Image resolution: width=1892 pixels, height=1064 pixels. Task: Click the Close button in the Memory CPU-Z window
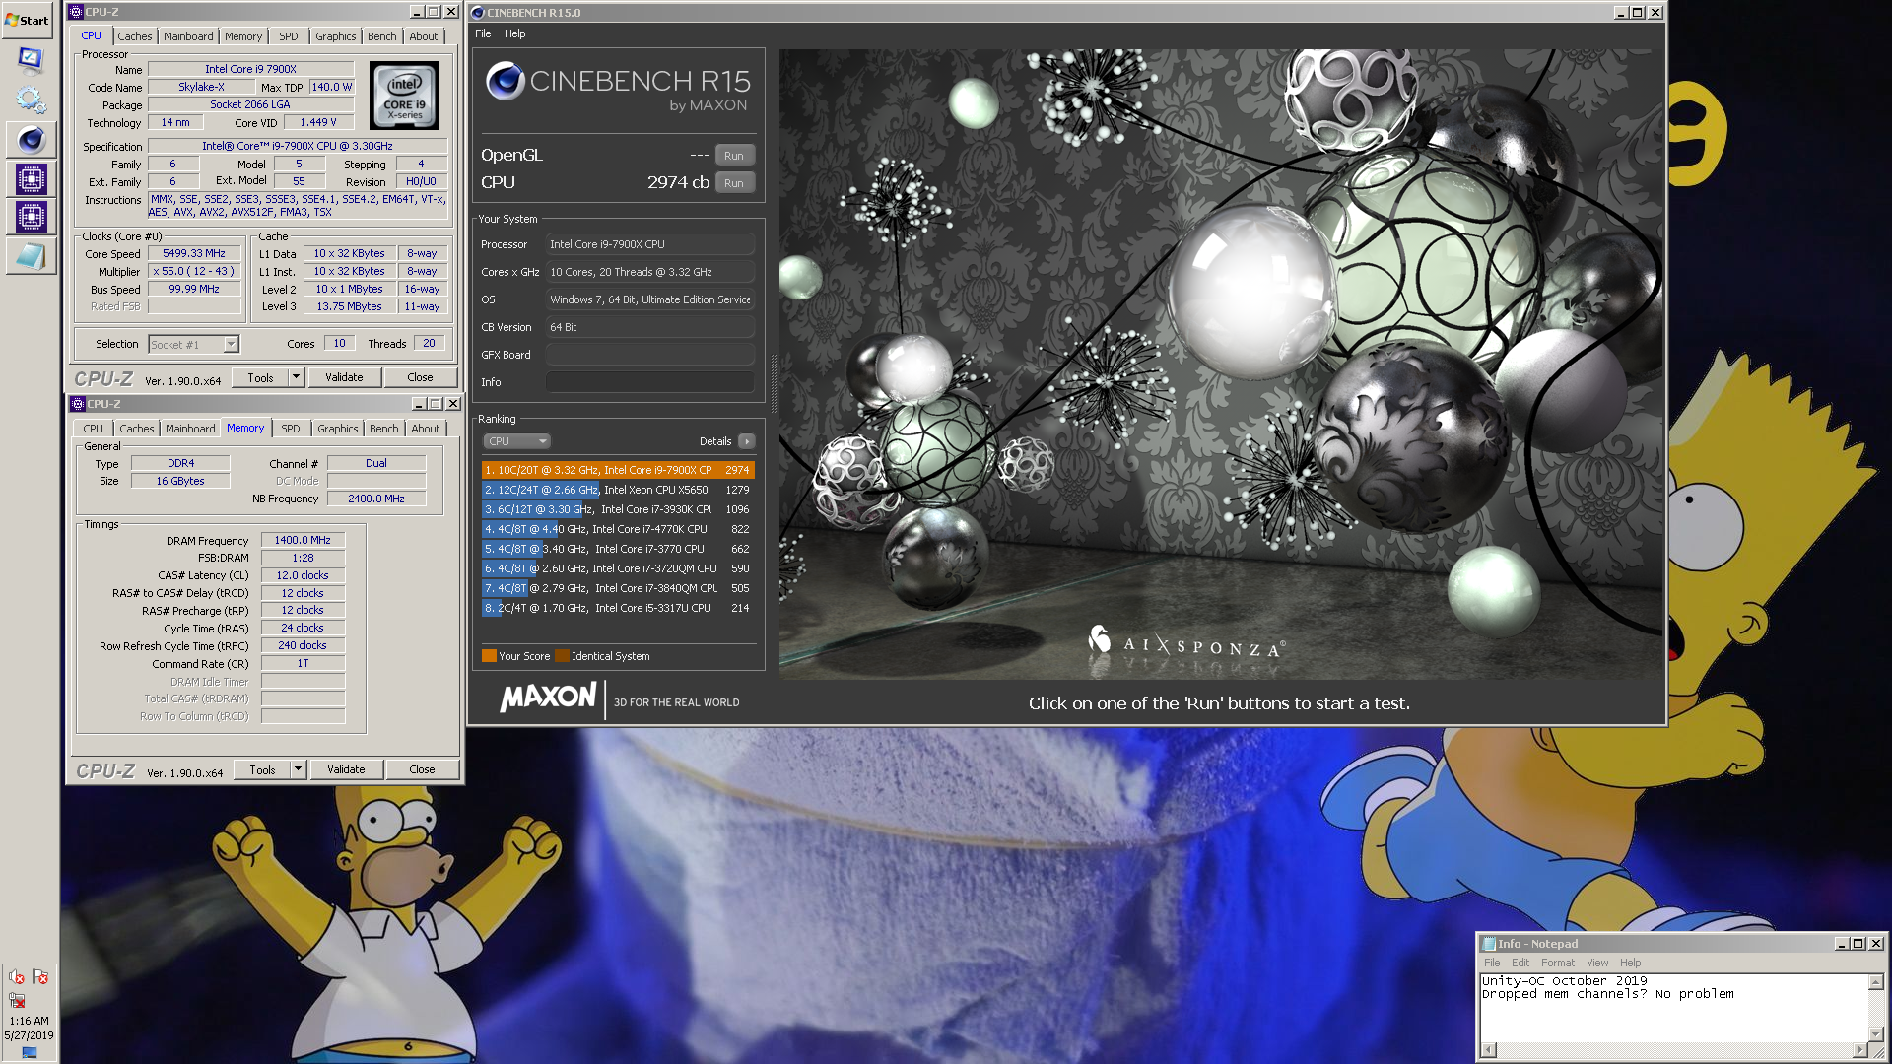422,769
